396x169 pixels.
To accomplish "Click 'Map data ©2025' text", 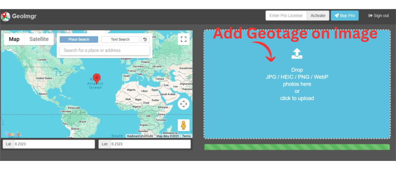I will (167, 136).
